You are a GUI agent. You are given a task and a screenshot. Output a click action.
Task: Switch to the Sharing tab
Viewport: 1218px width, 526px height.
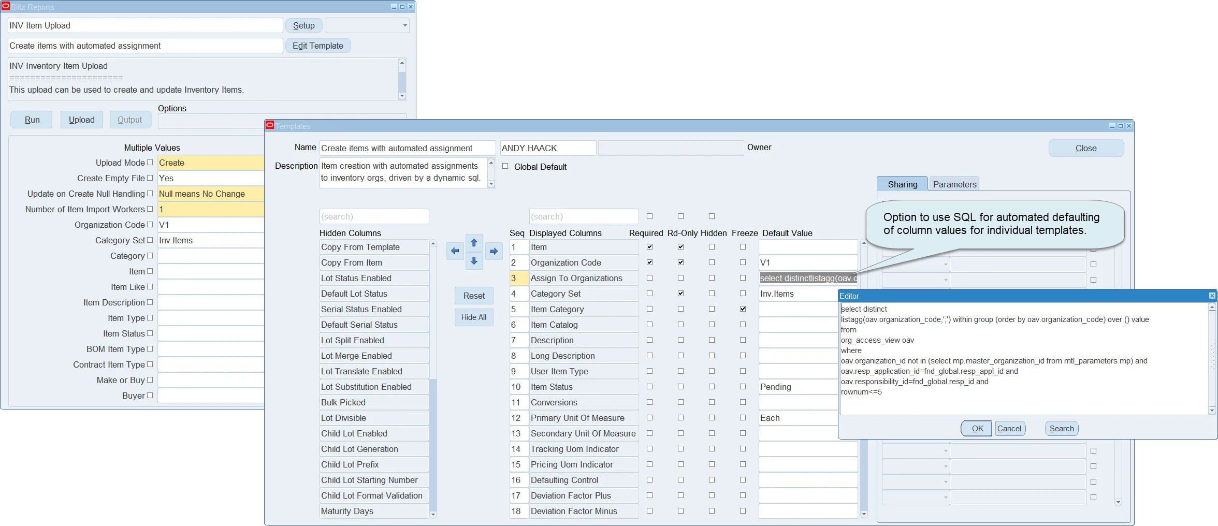pos(902,184)
